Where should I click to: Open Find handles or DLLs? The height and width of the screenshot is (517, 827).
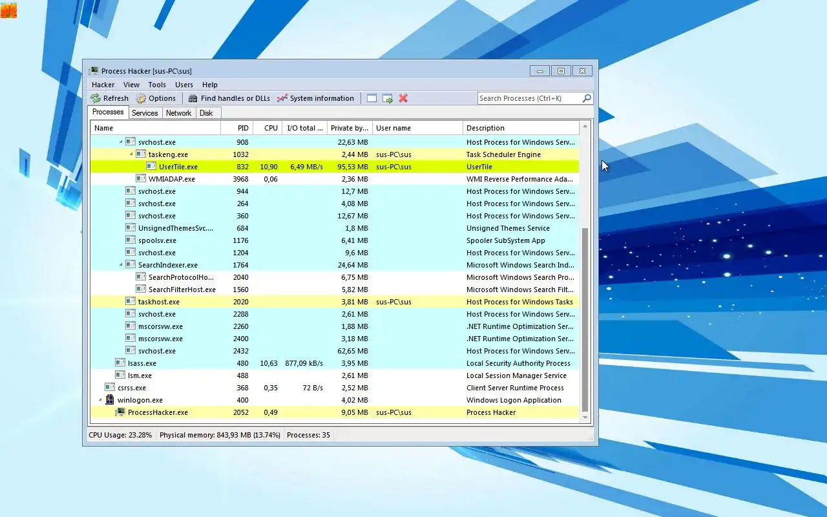tap(229, 98)
